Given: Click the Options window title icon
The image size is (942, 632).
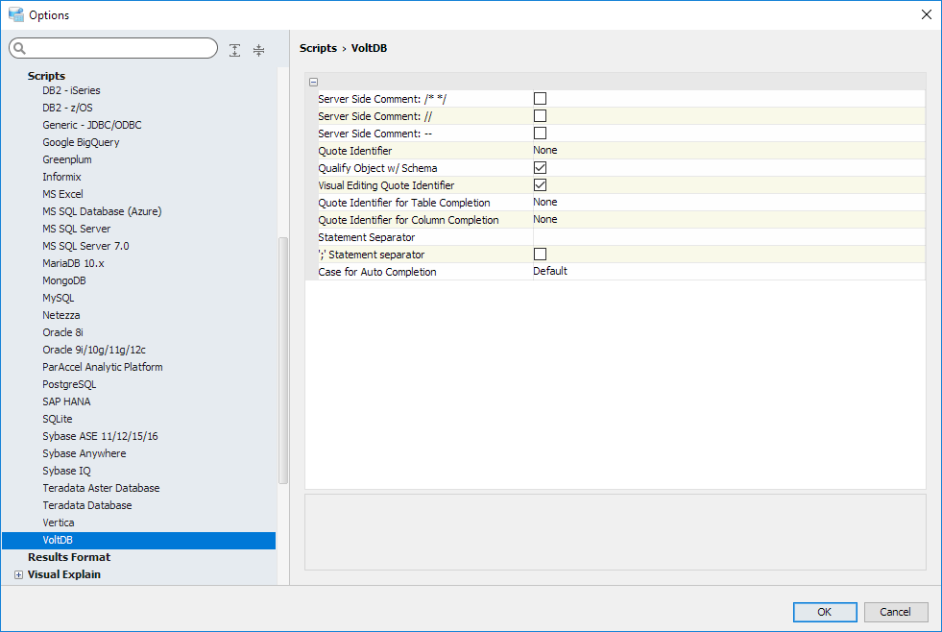Looking at the screenshot, I should [x=15, y=14].
